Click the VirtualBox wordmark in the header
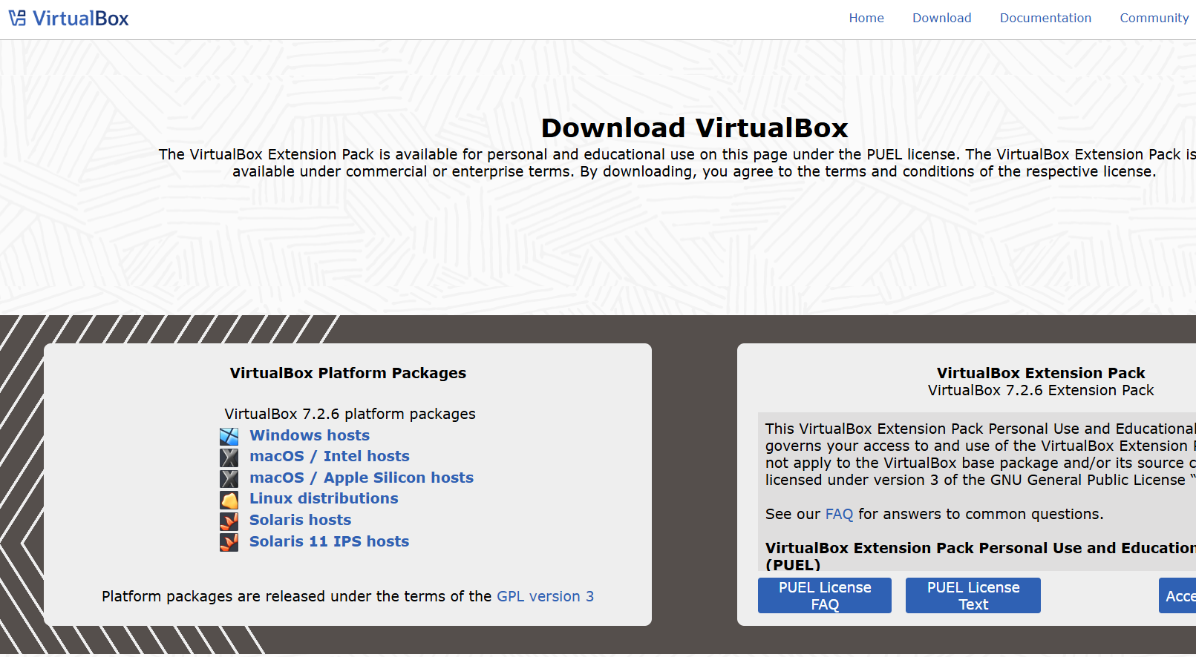 point(80,19)
